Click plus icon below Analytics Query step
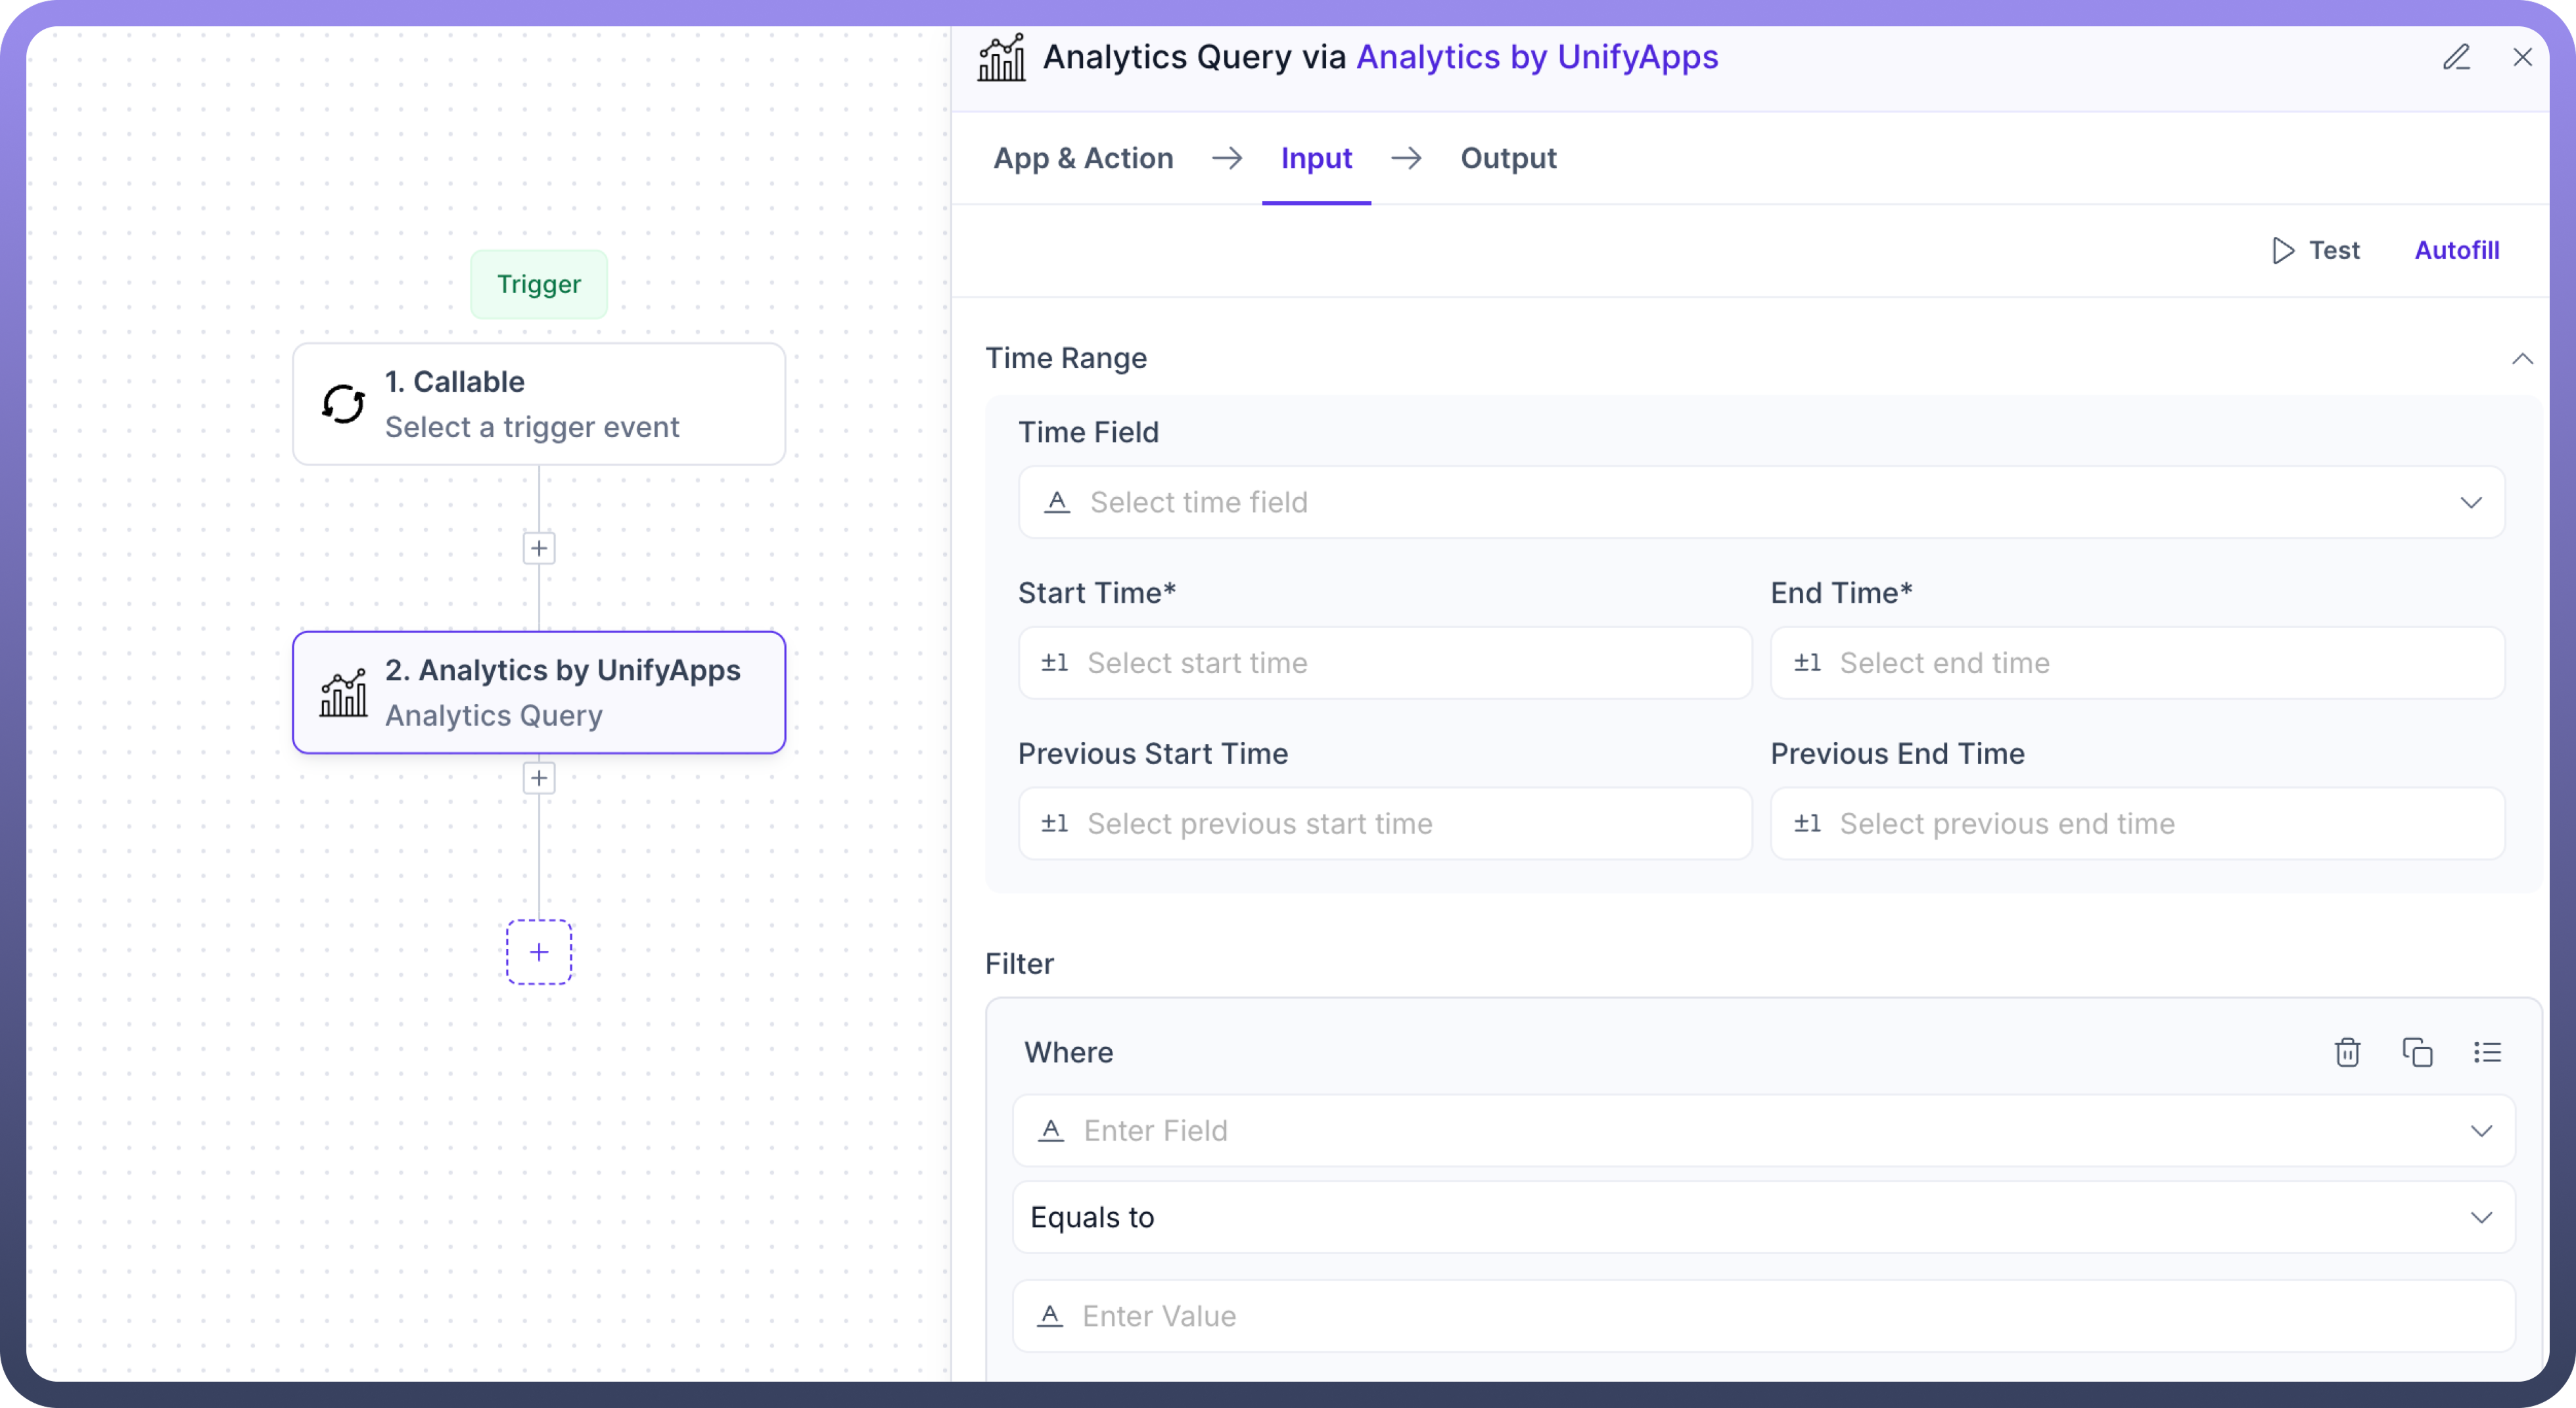Image resolution: width=2576 pixels, height=1408 pixels. point(539,778)
